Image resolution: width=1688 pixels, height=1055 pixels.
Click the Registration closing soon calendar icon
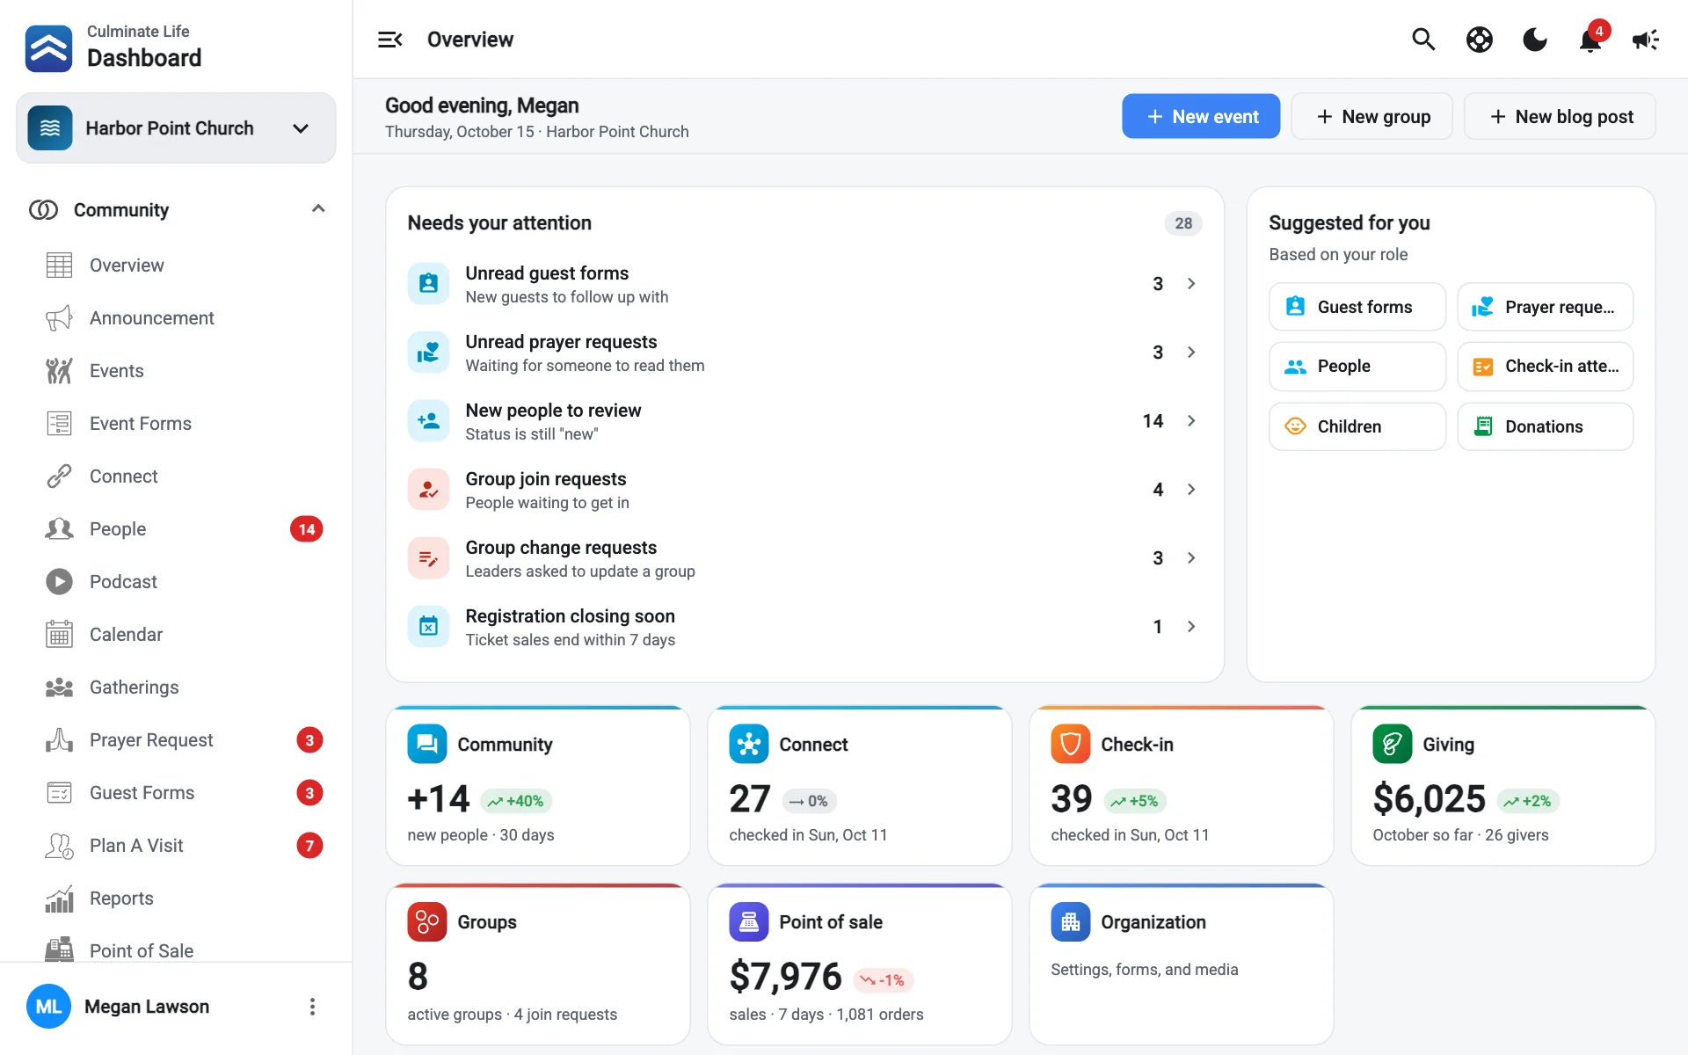(x=428, y=627)
